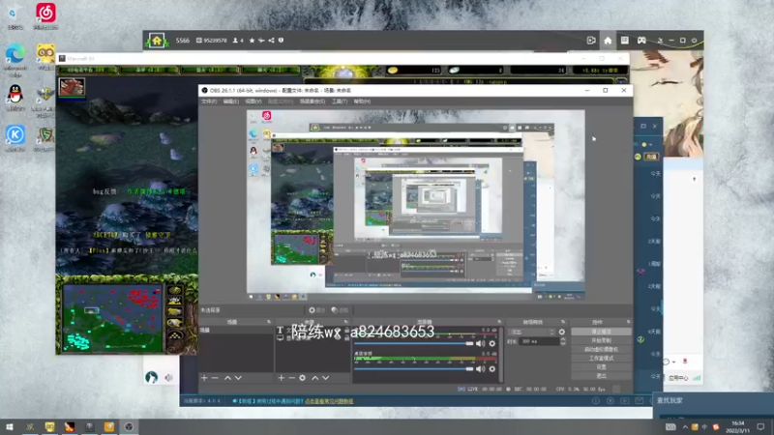Viewport: 774px width, 435px height.
Task: Click the Exit button in OBS controls
Action: click(x=601, y=376)
